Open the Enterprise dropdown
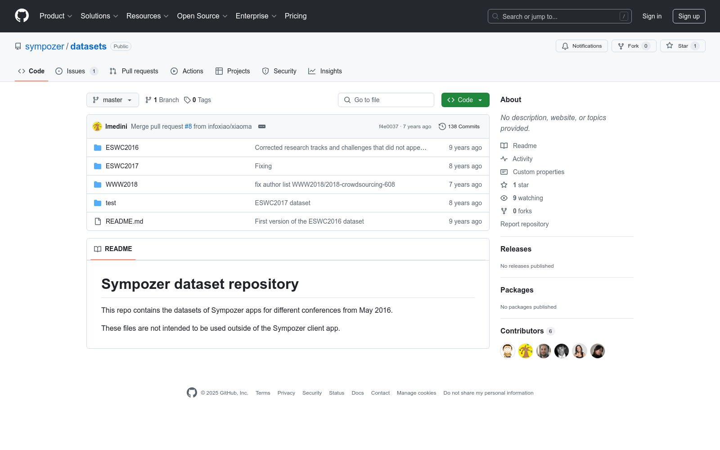The height and width of the screenshot is (450, 720). [x=256, y=16]
